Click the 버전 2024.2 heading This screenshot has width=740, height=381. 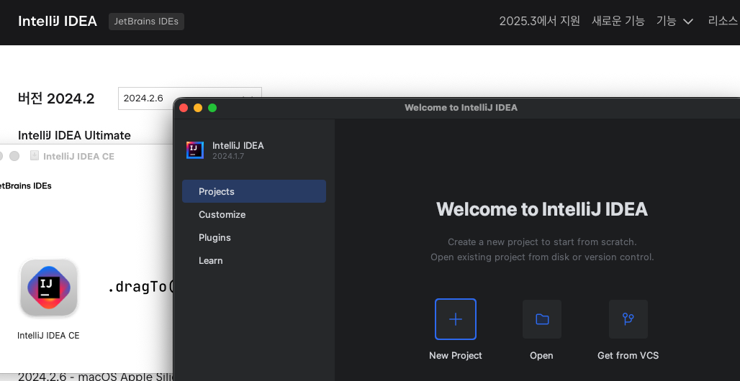click(56, 98)
